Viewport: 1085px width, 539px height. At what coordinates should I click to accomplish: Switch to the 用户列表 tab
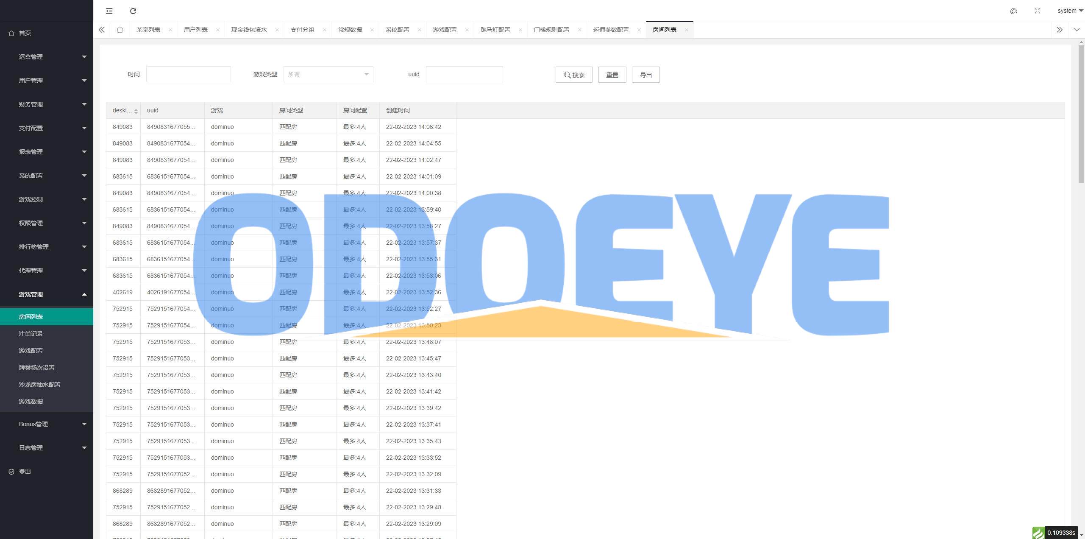(196, 30)
